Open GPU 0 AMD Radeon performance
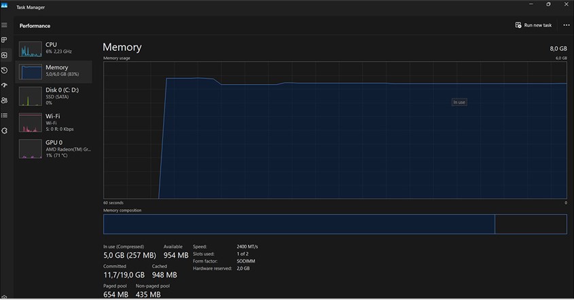574x300 pixels. coord(54,148)
